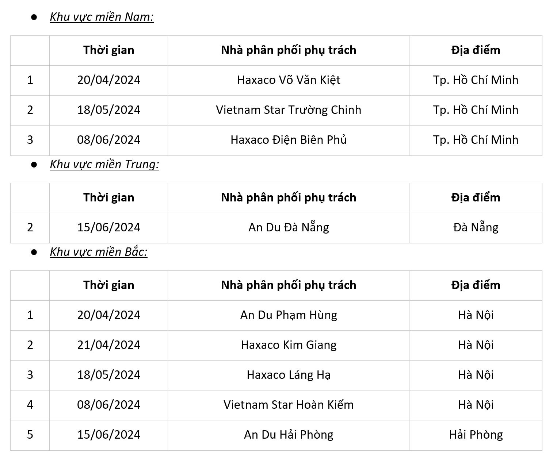Place cursor in An Du Đà Nẵng distributor cell
The height and width of the screenshot is (462, 553).
289,227
